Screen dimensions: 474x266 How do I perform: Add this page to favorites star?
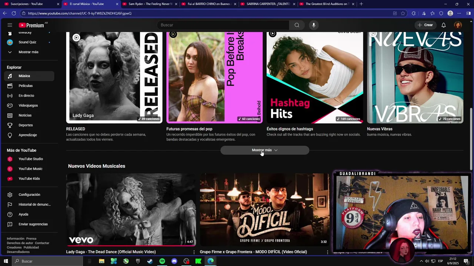tap(403, 13)
